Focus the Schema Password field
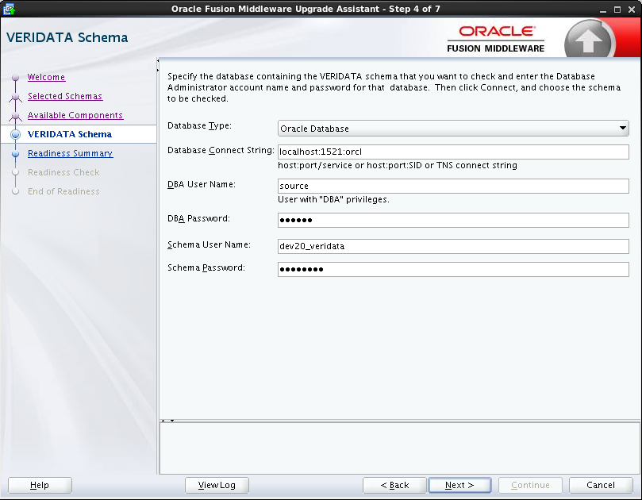Image resolution: width=642 pixels, height=500 pixels. pyautogui.click(x=453, y=269)
